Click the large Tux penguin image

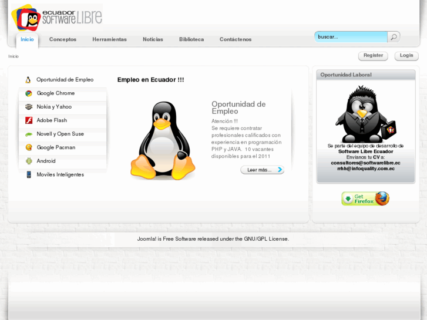pyautogui.click(x=163, y=140)
